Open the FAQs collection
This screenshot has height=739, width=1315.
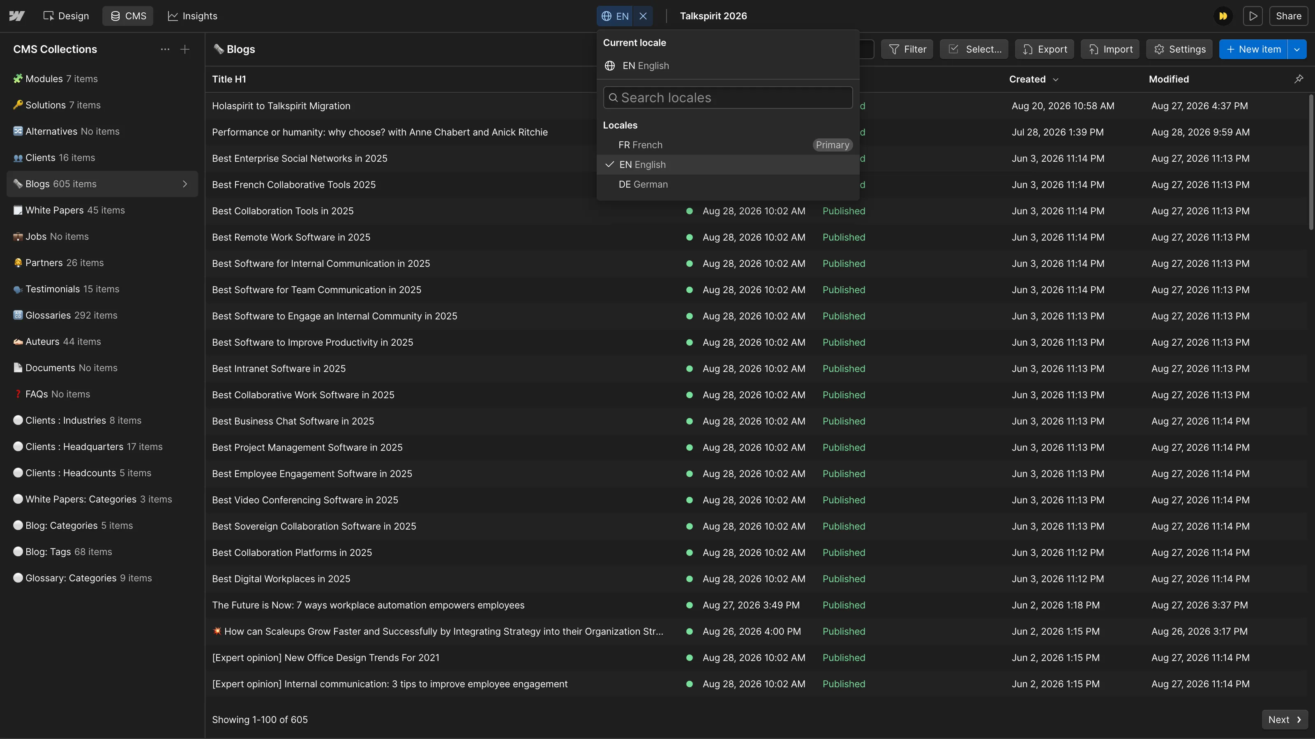coord(102,394)
